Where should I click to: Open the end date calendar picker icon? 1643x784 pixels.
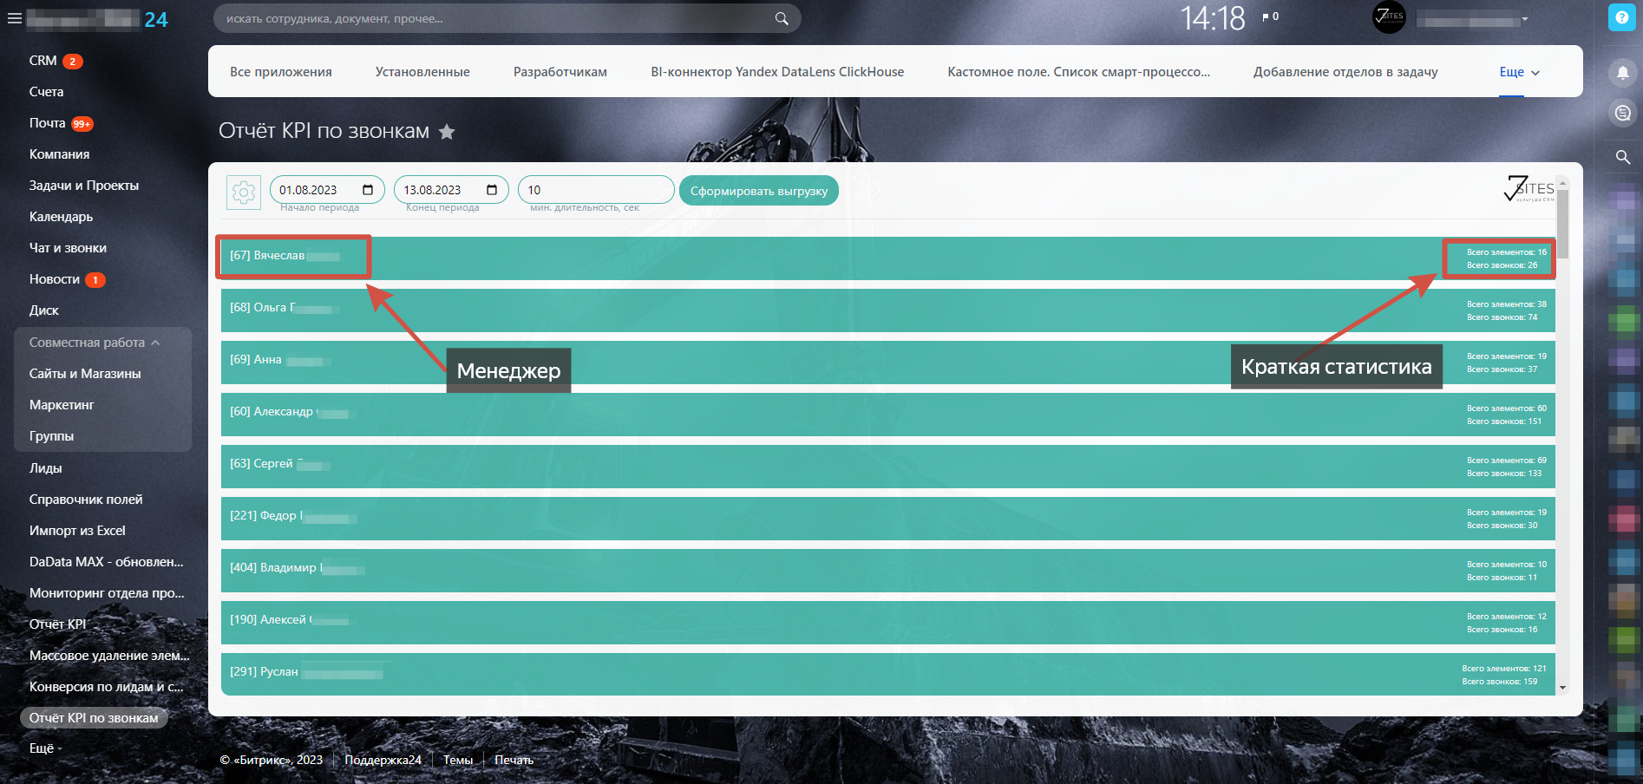pyautogui.click(x=492, y=190)
